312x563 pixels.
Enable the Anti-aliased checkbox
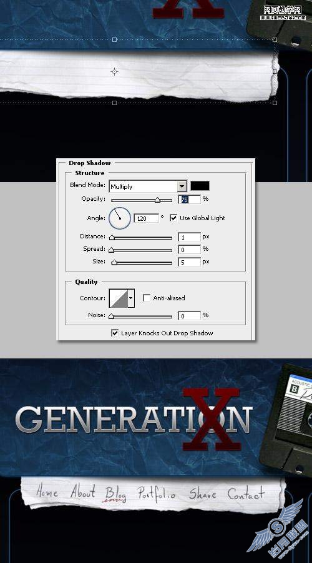pos(147,298)
